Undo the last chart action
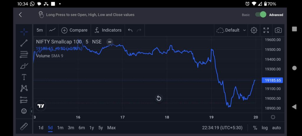302x136 pixels. pos(130,30)
